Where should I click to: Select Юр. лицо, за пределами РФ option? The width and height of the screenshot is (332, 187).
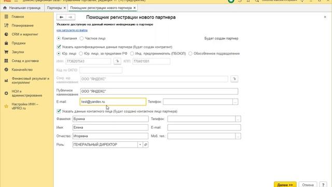(81, 54)
